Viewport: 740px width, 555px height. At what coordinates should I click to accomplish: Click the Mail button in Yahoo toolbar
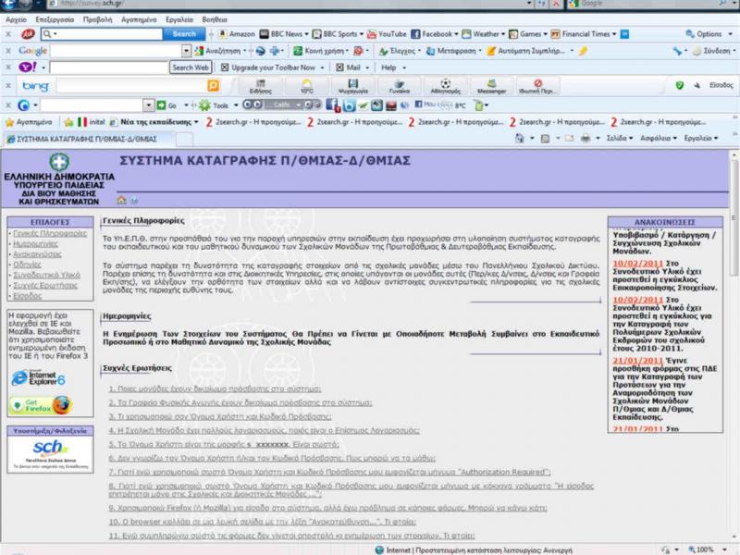click(348, 68)
